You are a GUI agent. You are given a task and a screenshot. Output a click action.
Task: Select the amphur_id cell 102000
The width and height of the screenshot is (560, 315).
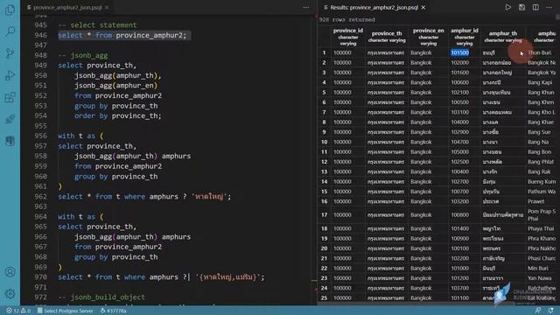(x=459, y=62)
